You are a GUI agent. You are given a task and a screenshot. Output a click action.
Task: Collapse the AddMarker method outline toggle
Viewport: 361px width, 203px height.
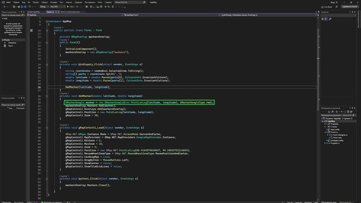47,96
